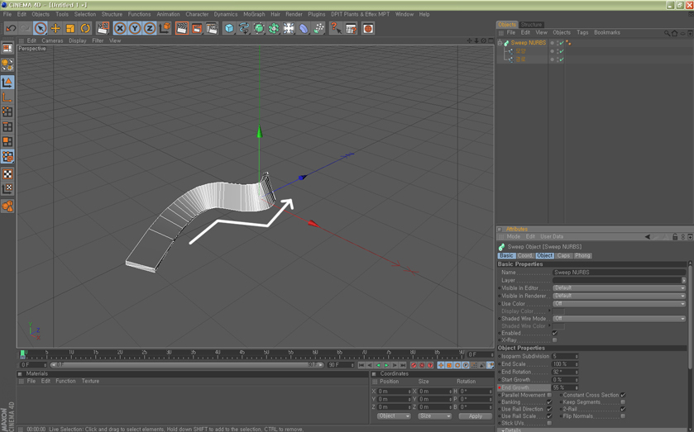Viewport: 694px width, 432px height.
Task: Add a Cube primitive object
Action: pos(229,28)
